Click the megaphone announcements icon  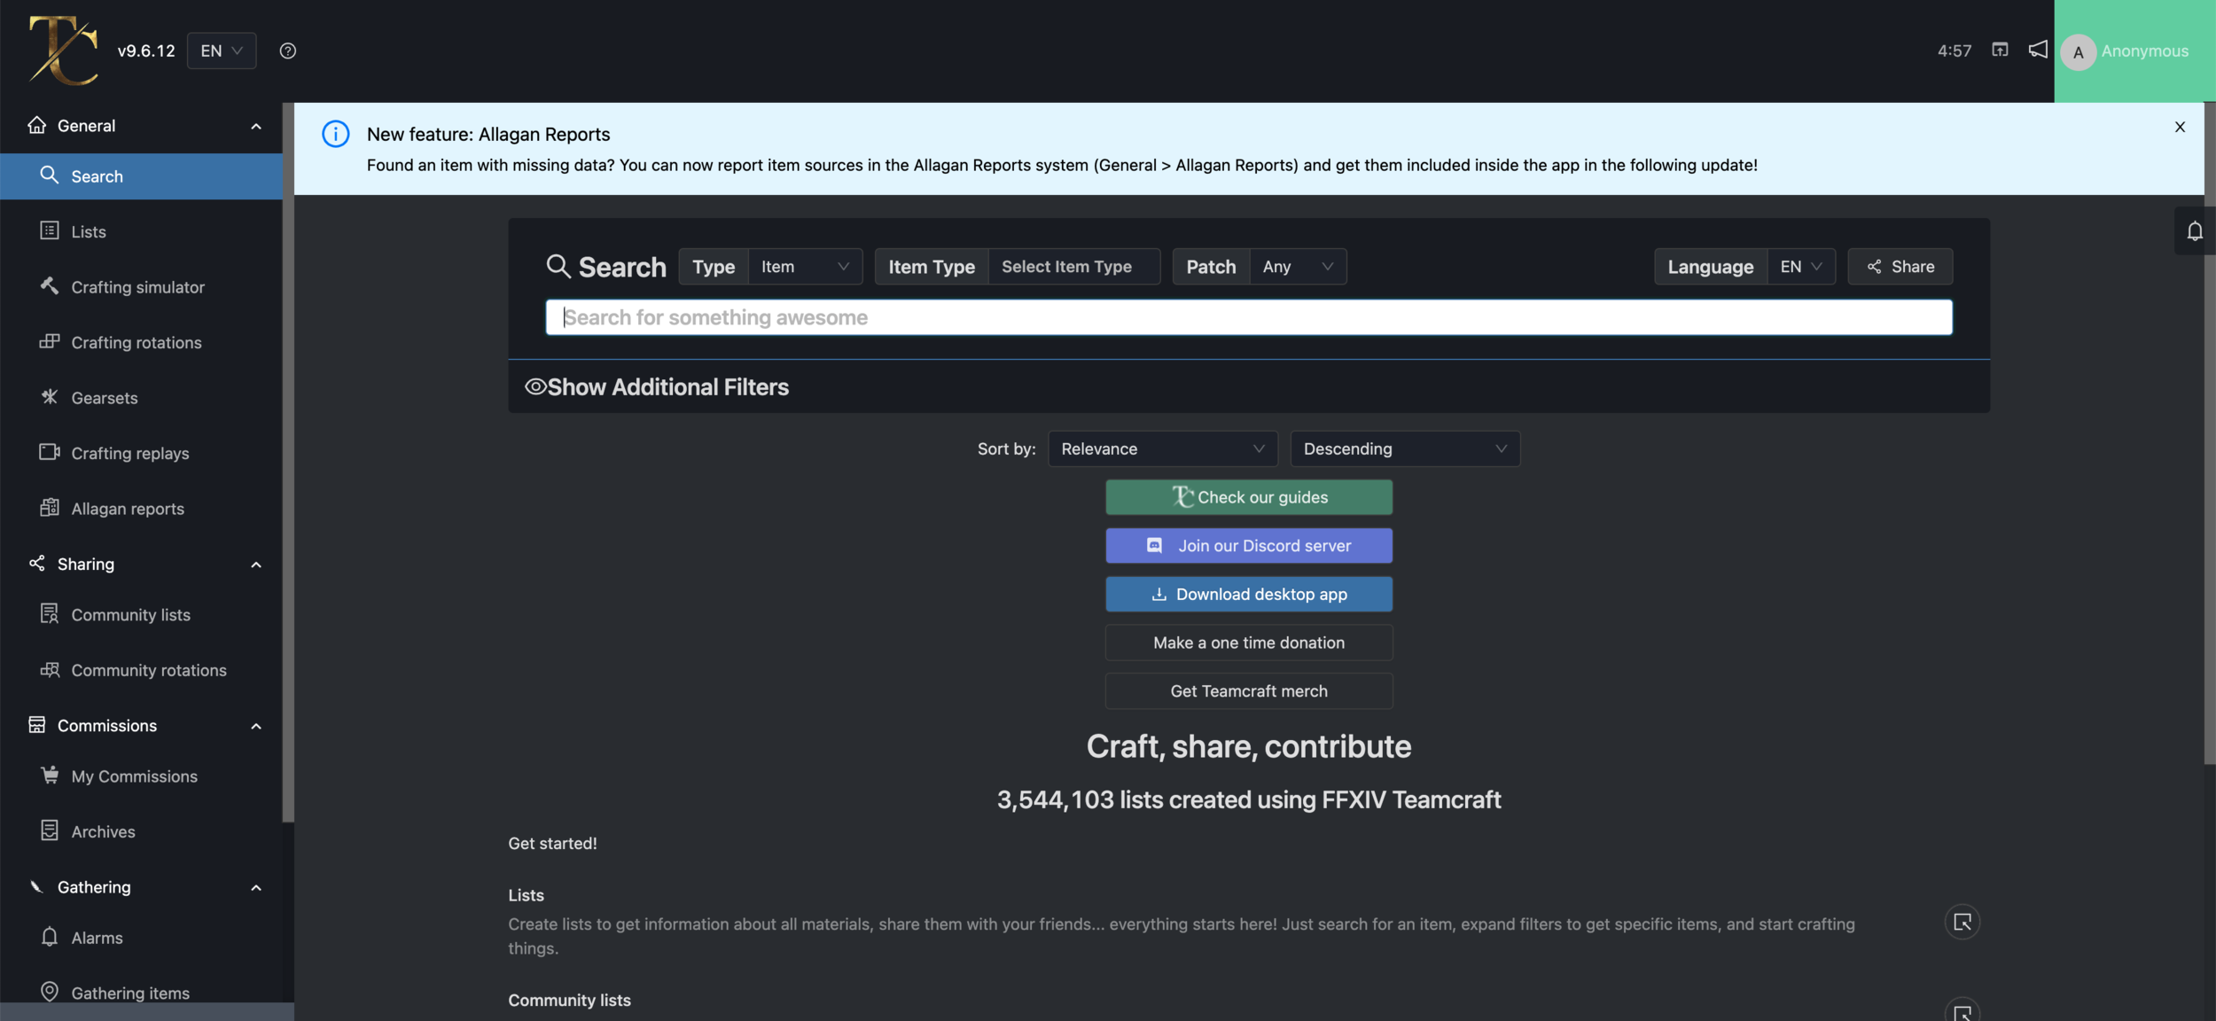click(x=2038, y=50)
